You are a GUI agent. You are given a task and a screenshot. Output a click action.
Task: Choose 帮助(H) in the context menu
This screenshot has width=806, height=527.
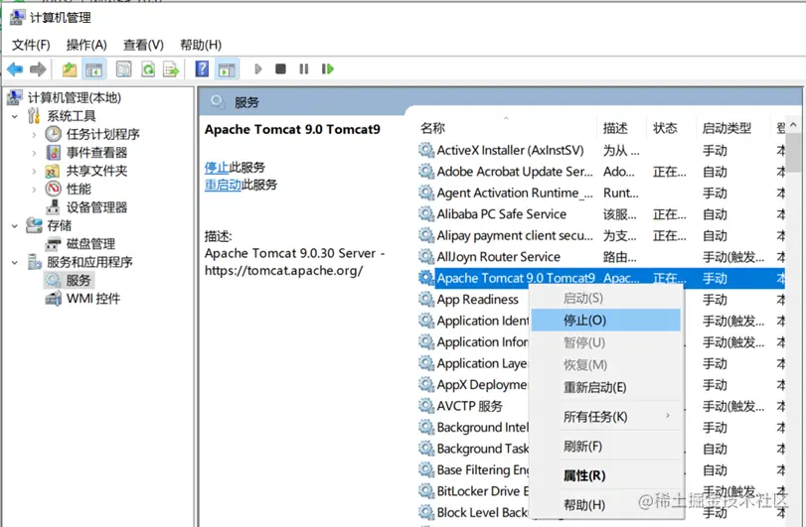pos(605,505)
